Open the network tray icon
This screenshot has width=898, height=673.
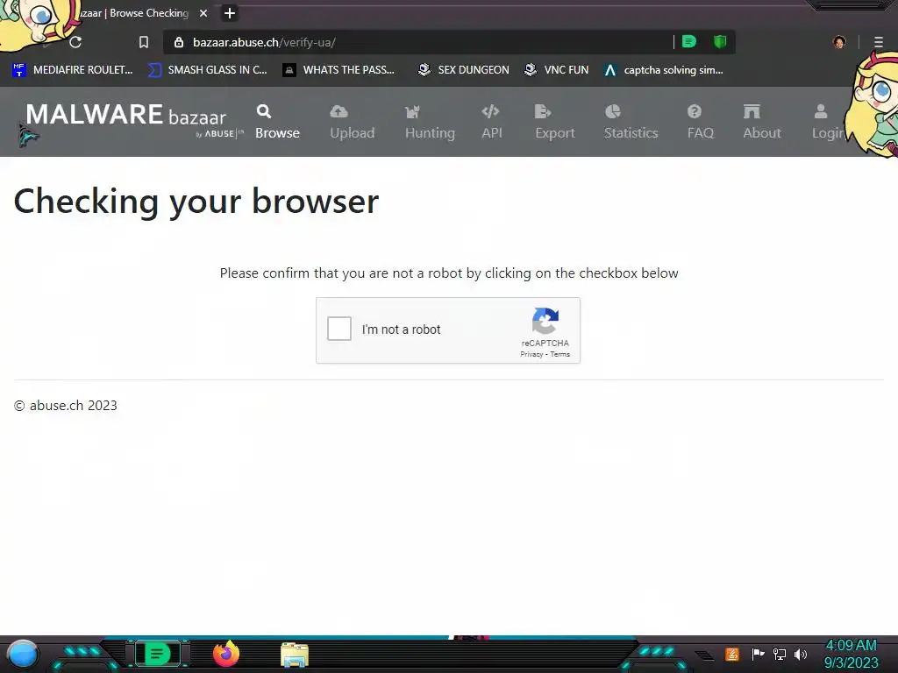[x=780, y=654]
